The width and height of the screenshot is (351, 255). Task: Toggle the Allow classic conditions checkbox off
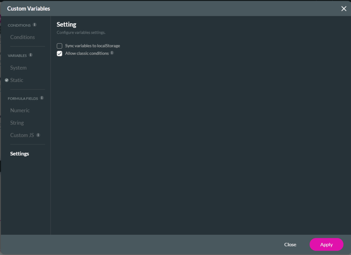59,54
